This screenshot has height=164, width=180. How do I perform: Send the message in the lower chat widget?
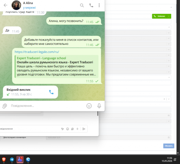click(84, 129)
